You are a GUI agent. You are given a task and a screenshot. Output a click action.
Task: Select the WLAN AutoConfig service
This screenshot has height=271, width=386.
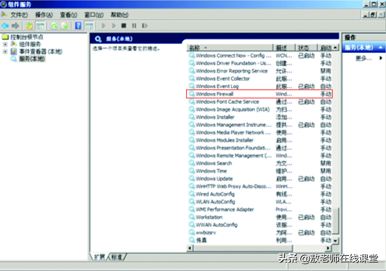259,202
